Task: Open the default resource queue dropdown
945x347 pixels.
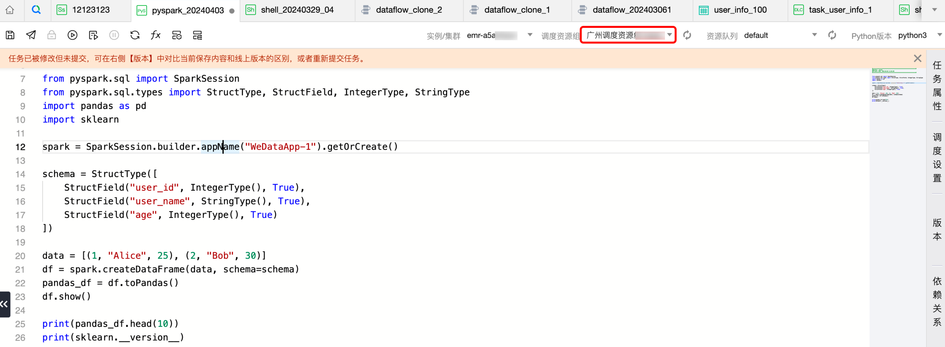Action: (x=814, y=35)
